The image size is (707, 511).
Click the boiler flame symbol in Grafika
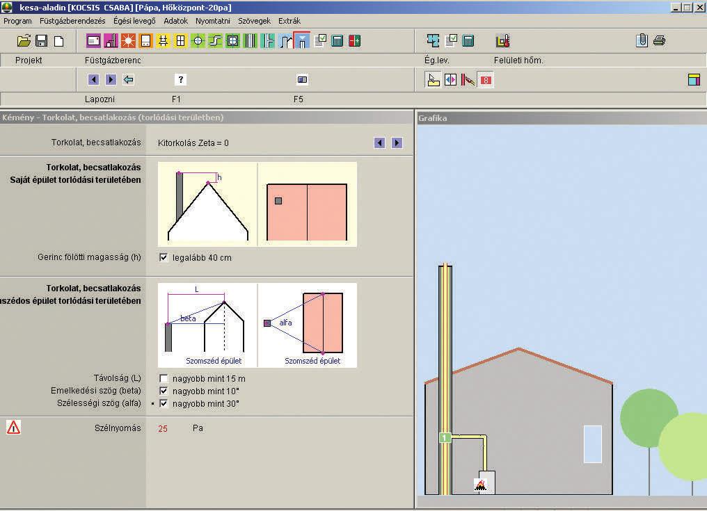pos(481,485)
